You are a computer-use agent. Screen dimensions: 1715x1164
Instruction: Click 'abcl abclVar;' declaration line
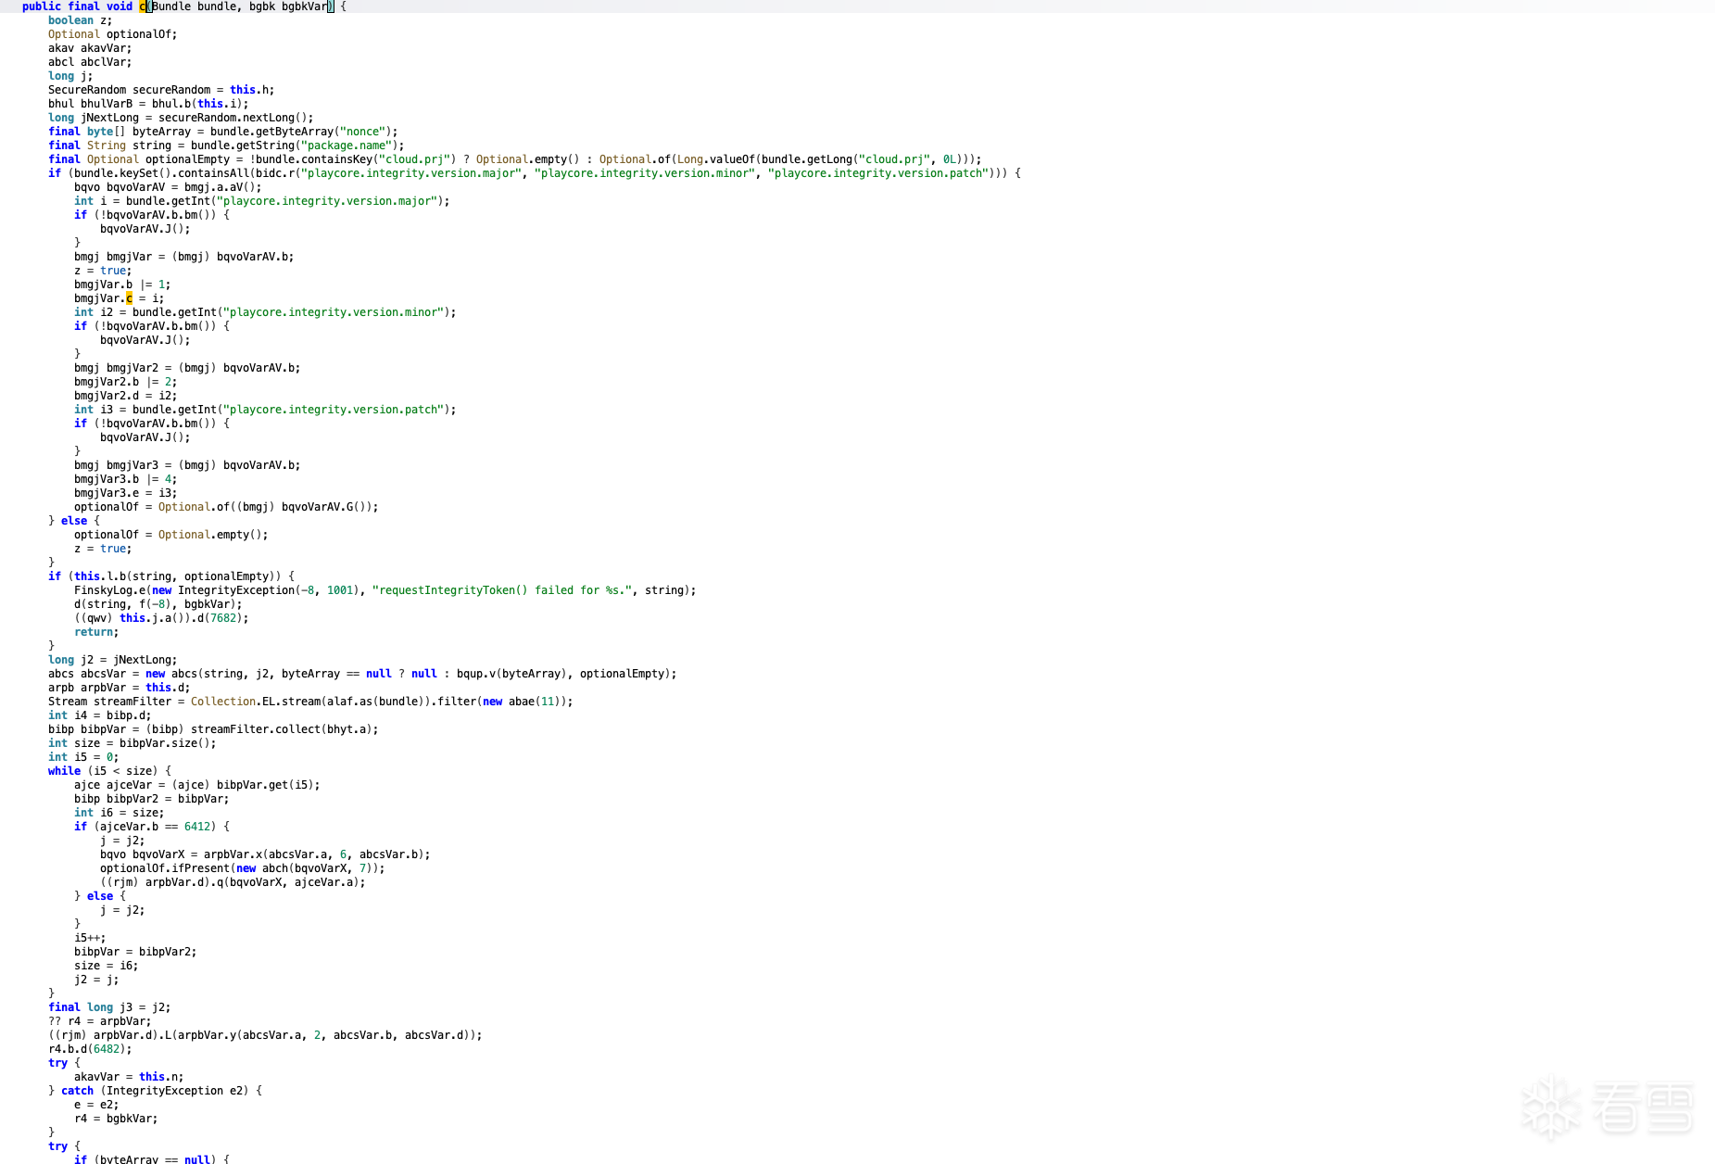(x=90, y=62)
